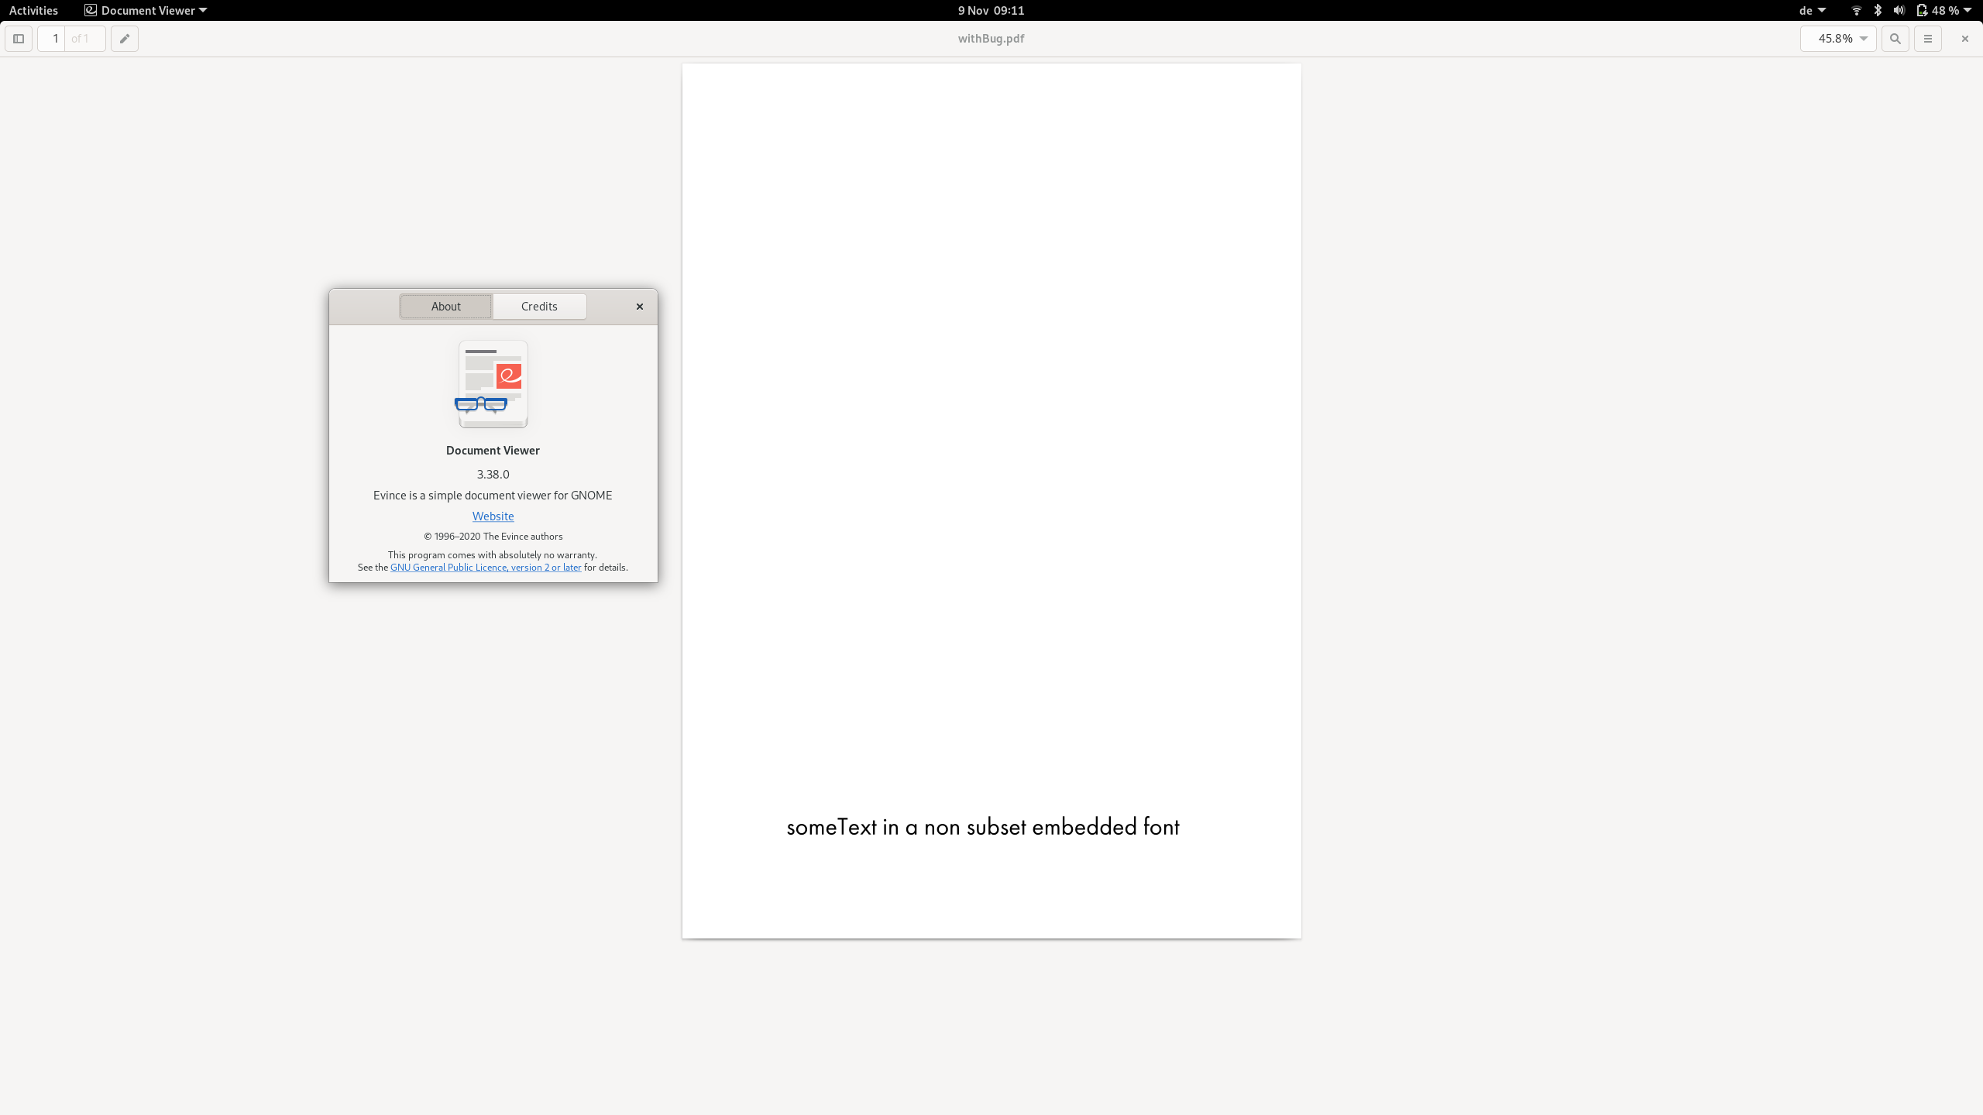This screenshot has height=1115, width=1983.
Task: Expand the system status menu
Action: click(1944, 10)
